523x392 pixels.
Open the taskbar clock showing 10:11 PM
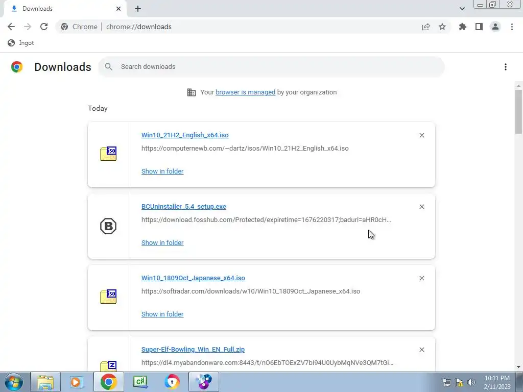coord(497,382)
